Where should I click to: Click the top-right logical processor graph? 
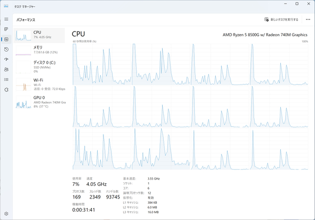pos(279,64)
